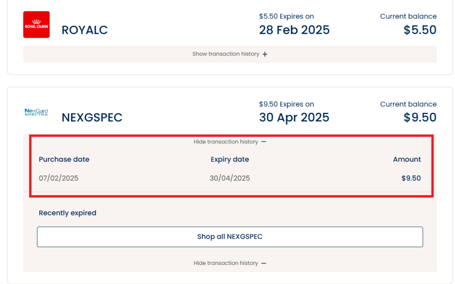Click '$9.50 Expires on' label
This screenshot has height=284, width=455.
[x=286, y=104]
